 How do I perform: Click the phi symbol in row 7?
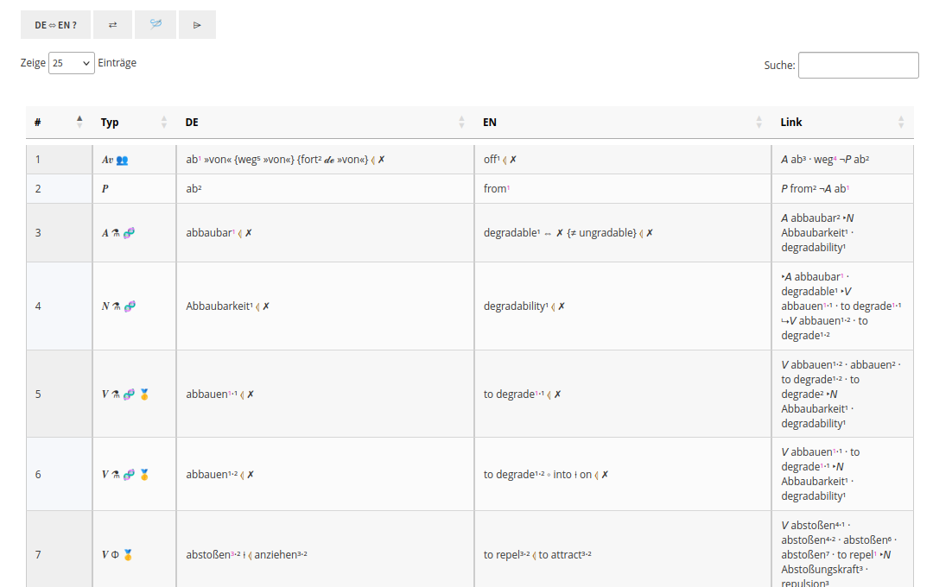tap(115, 555)
